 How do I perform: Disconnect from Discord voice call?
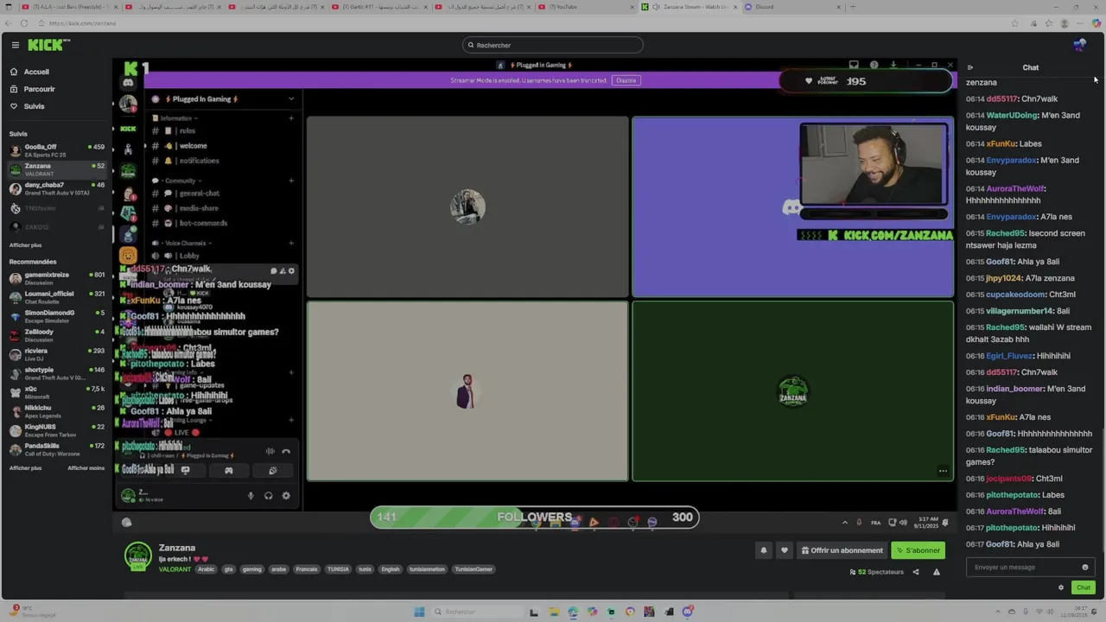tap(286, 451)
